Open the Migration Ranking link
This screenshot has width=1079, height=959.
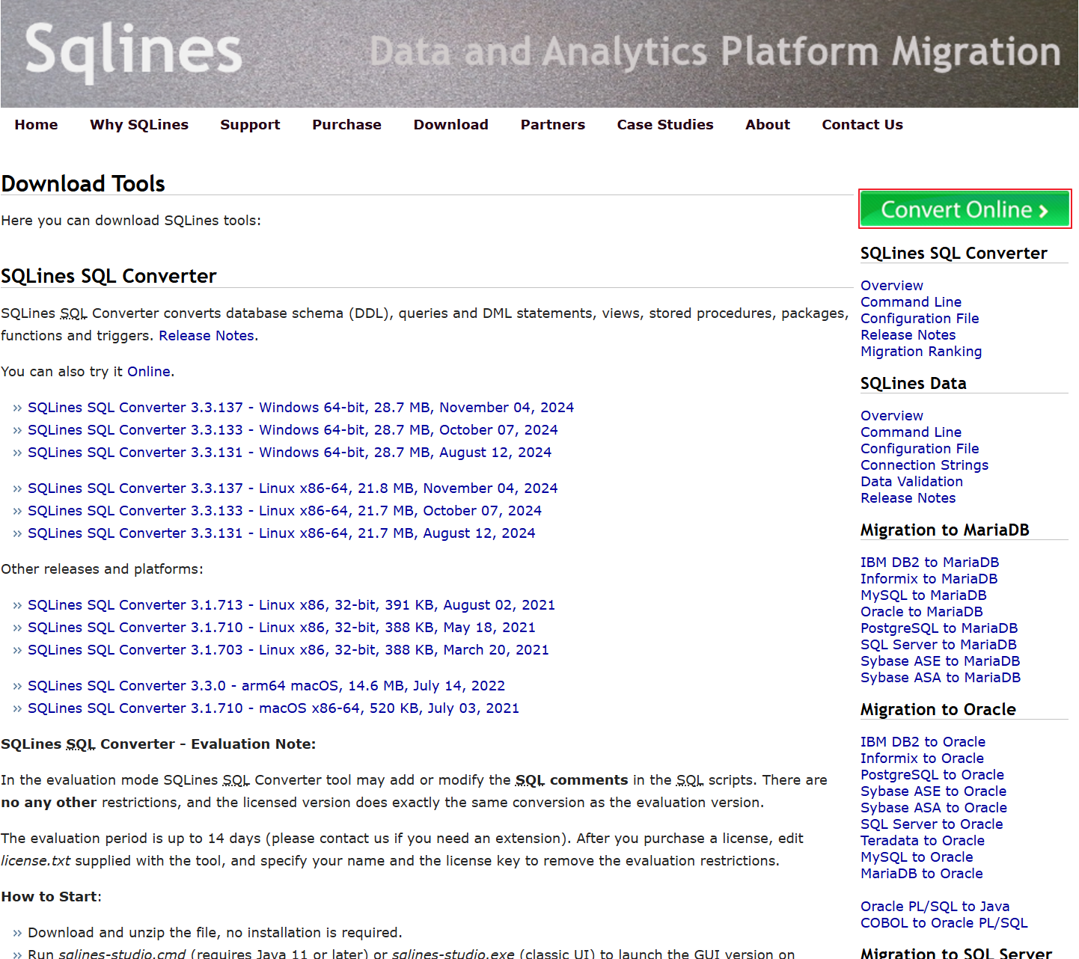pos(921,352)
